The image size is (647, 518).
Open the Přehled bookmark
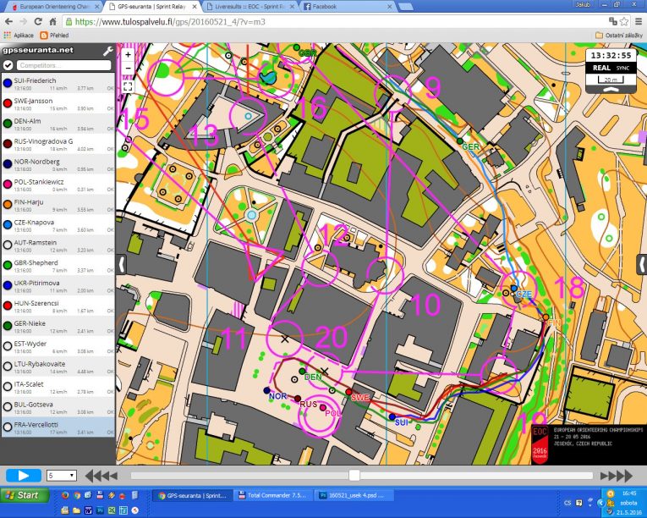(54, 36)
